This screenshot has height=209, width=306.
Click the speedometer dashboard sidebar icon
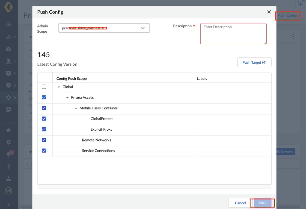[8, 49]
